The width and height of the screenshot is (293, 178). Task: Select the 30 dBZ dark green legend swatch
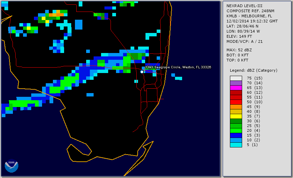coord(236,121)
